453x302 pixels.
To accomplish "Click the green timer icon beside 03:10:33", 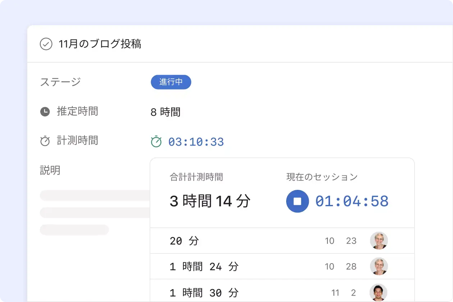I will click(x=156, y=141).
